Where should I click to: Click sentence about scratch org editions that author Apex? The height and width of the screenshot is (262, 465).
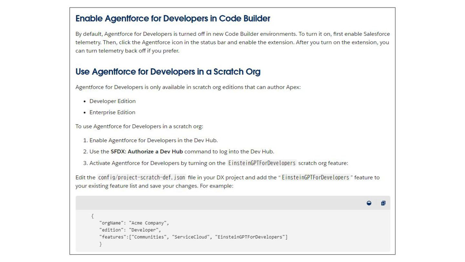tap(188, 87)
